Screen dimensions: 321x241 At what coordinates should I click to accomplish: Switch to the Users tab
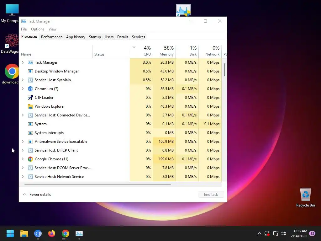109,37
